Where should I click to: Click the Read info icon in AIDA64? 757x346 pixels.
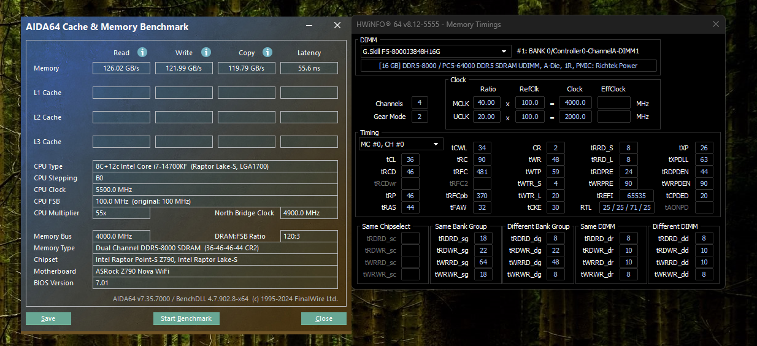click(142, 52)
